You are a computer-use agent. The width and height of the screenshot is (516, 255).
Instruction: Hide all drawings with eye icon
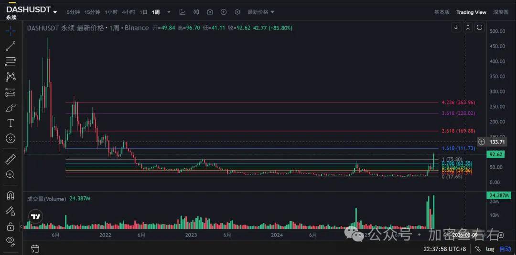(11, 241)
